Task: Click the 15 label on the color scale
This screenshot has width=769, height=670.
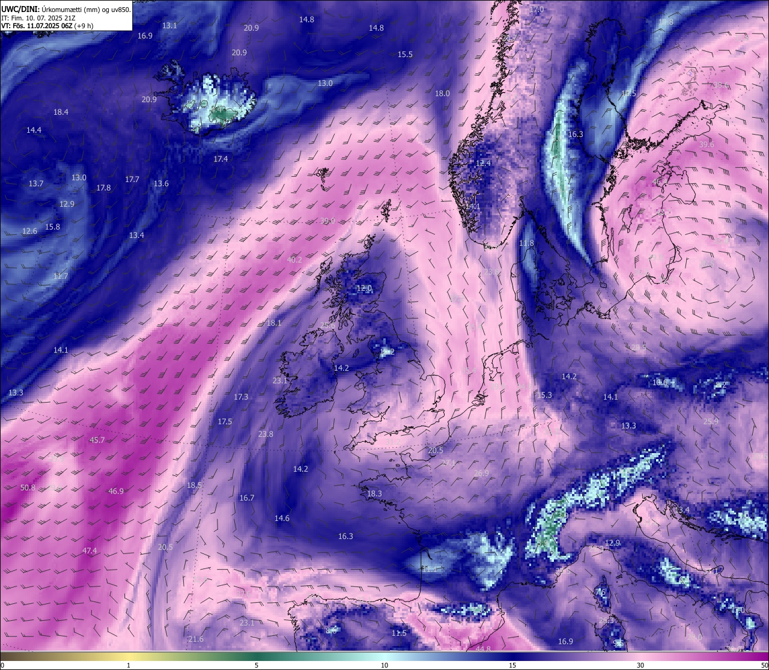Action: [x=512, y=665]
